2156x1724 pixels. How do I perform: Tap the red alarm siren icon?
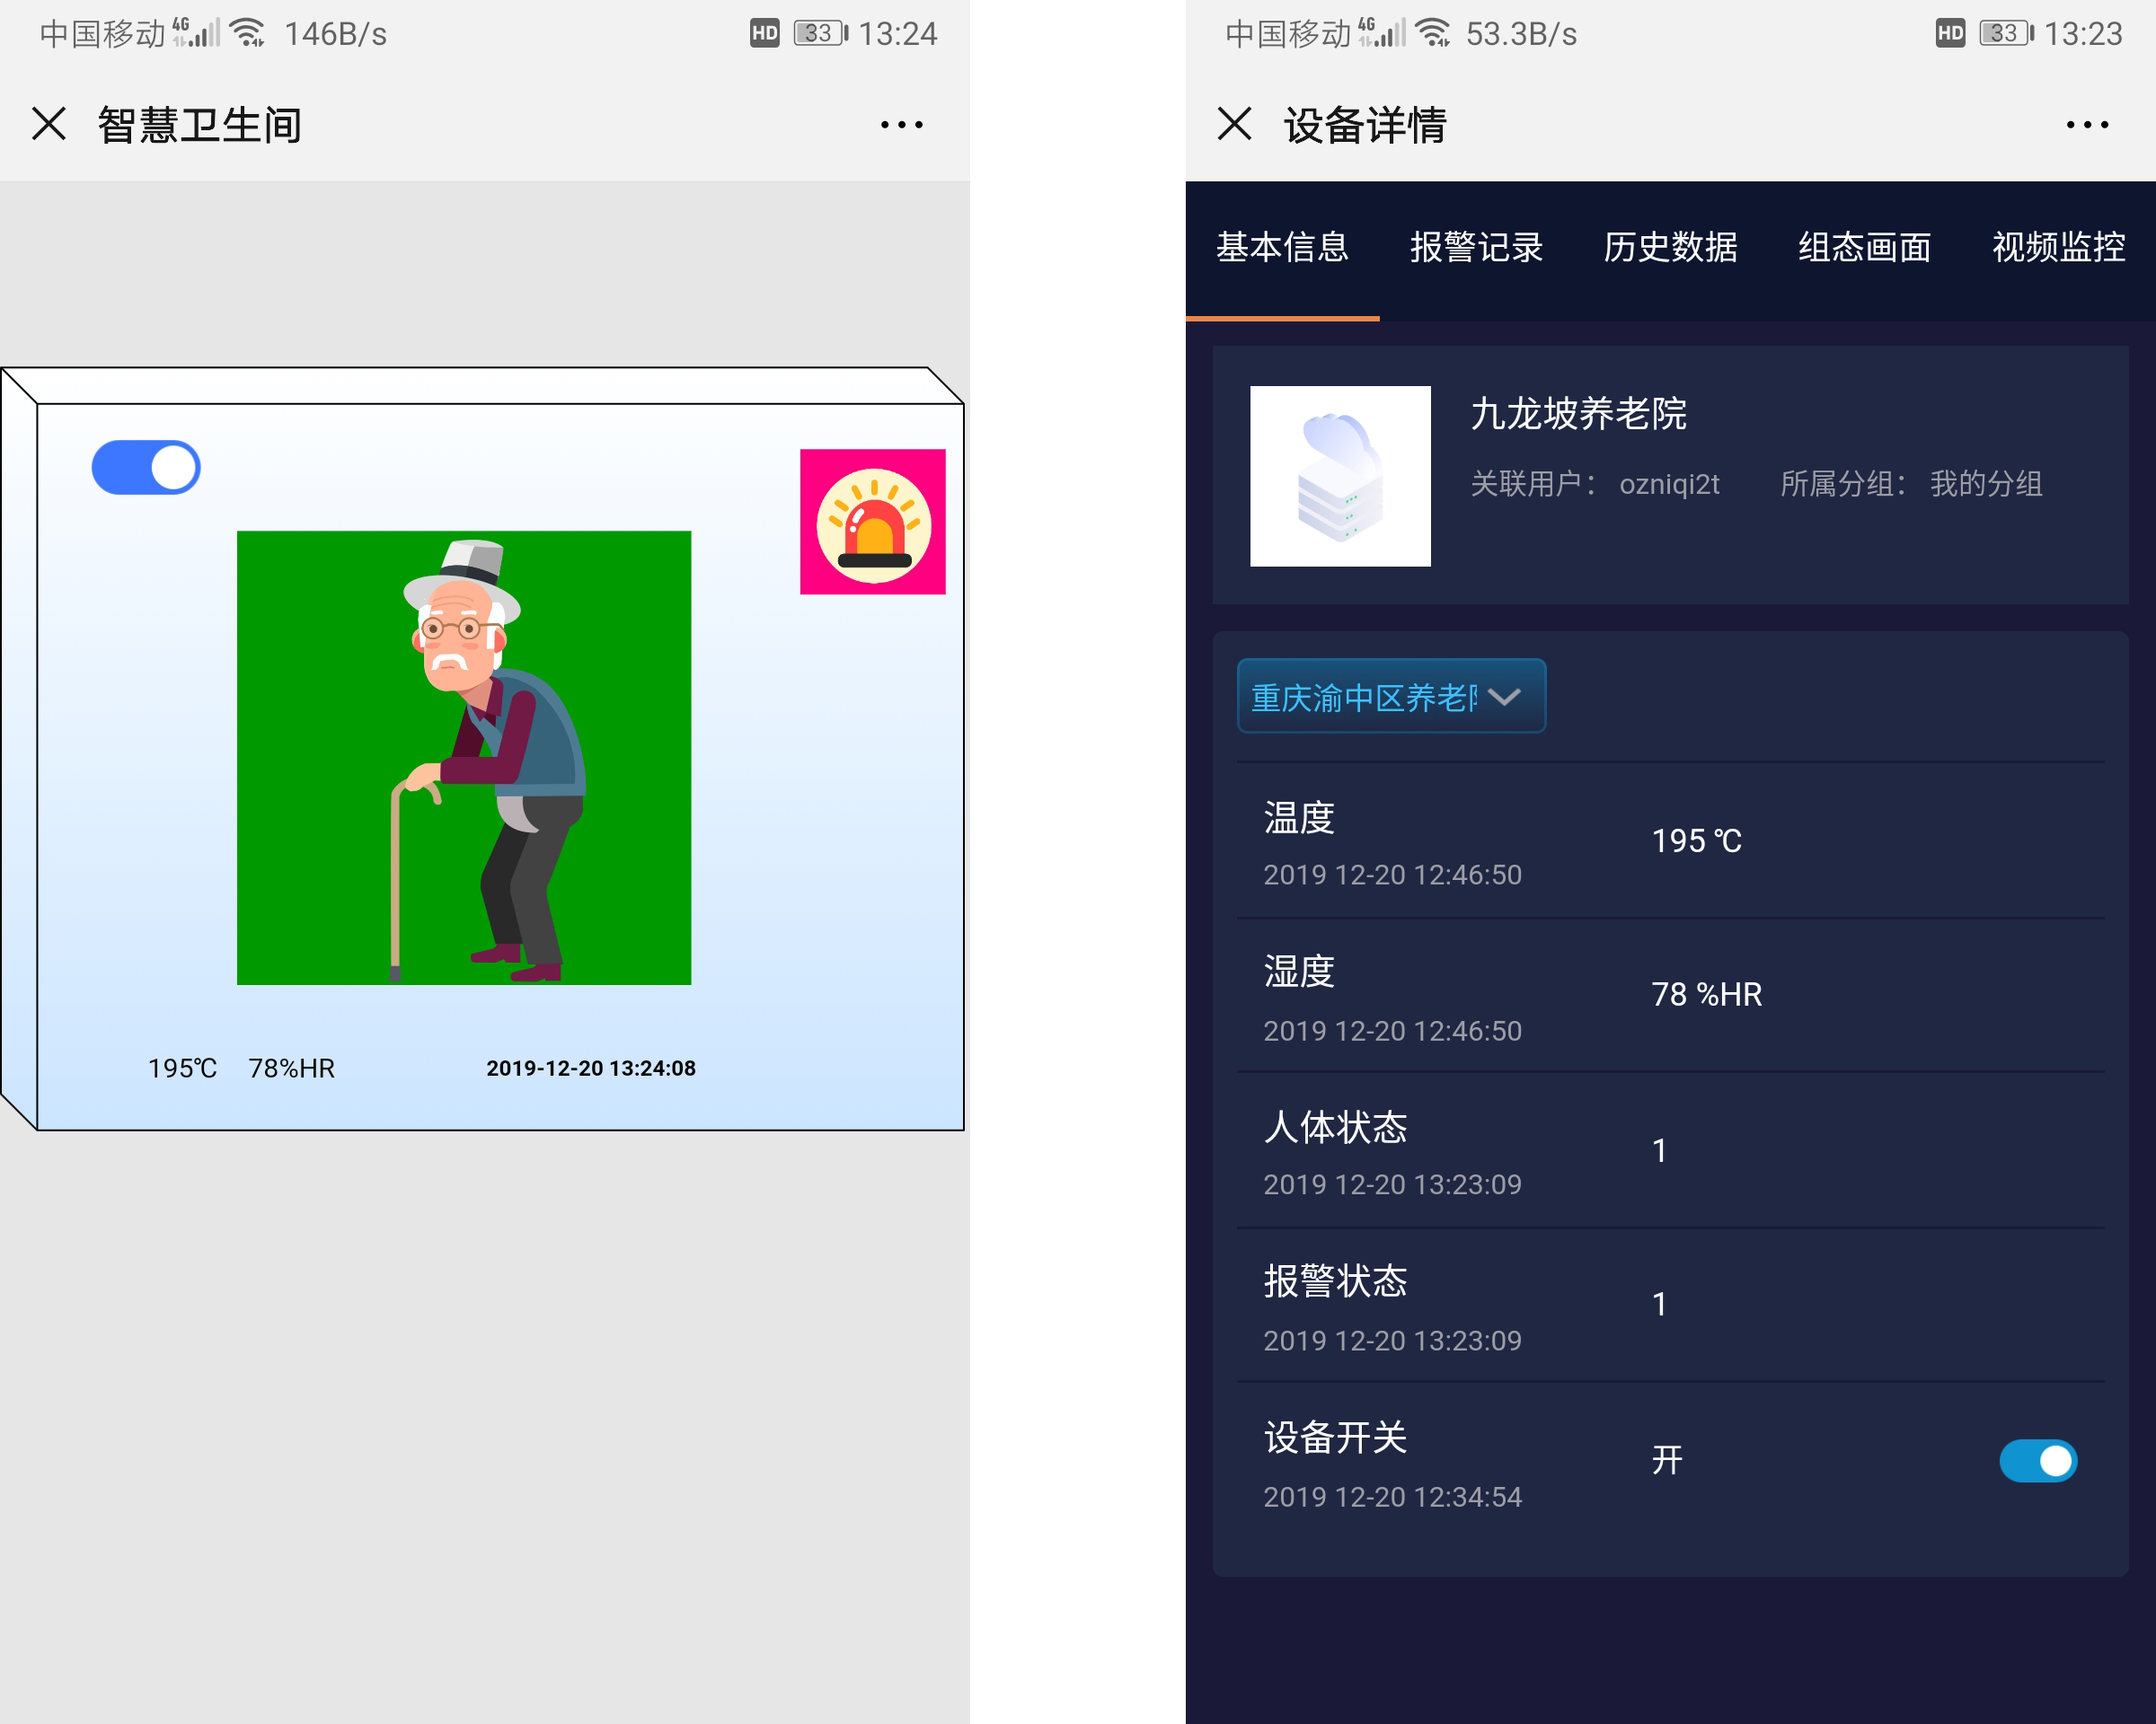coord(872,521)
